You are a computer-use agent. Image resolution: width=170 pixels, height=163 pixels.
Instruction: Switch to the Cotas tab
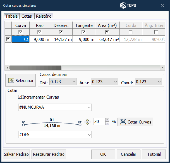click(x=27, y=16)
